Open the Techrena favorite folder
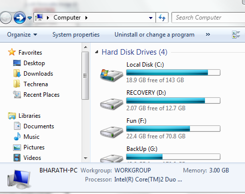Viewport: 245px width, 194px height. click(35, 84)
